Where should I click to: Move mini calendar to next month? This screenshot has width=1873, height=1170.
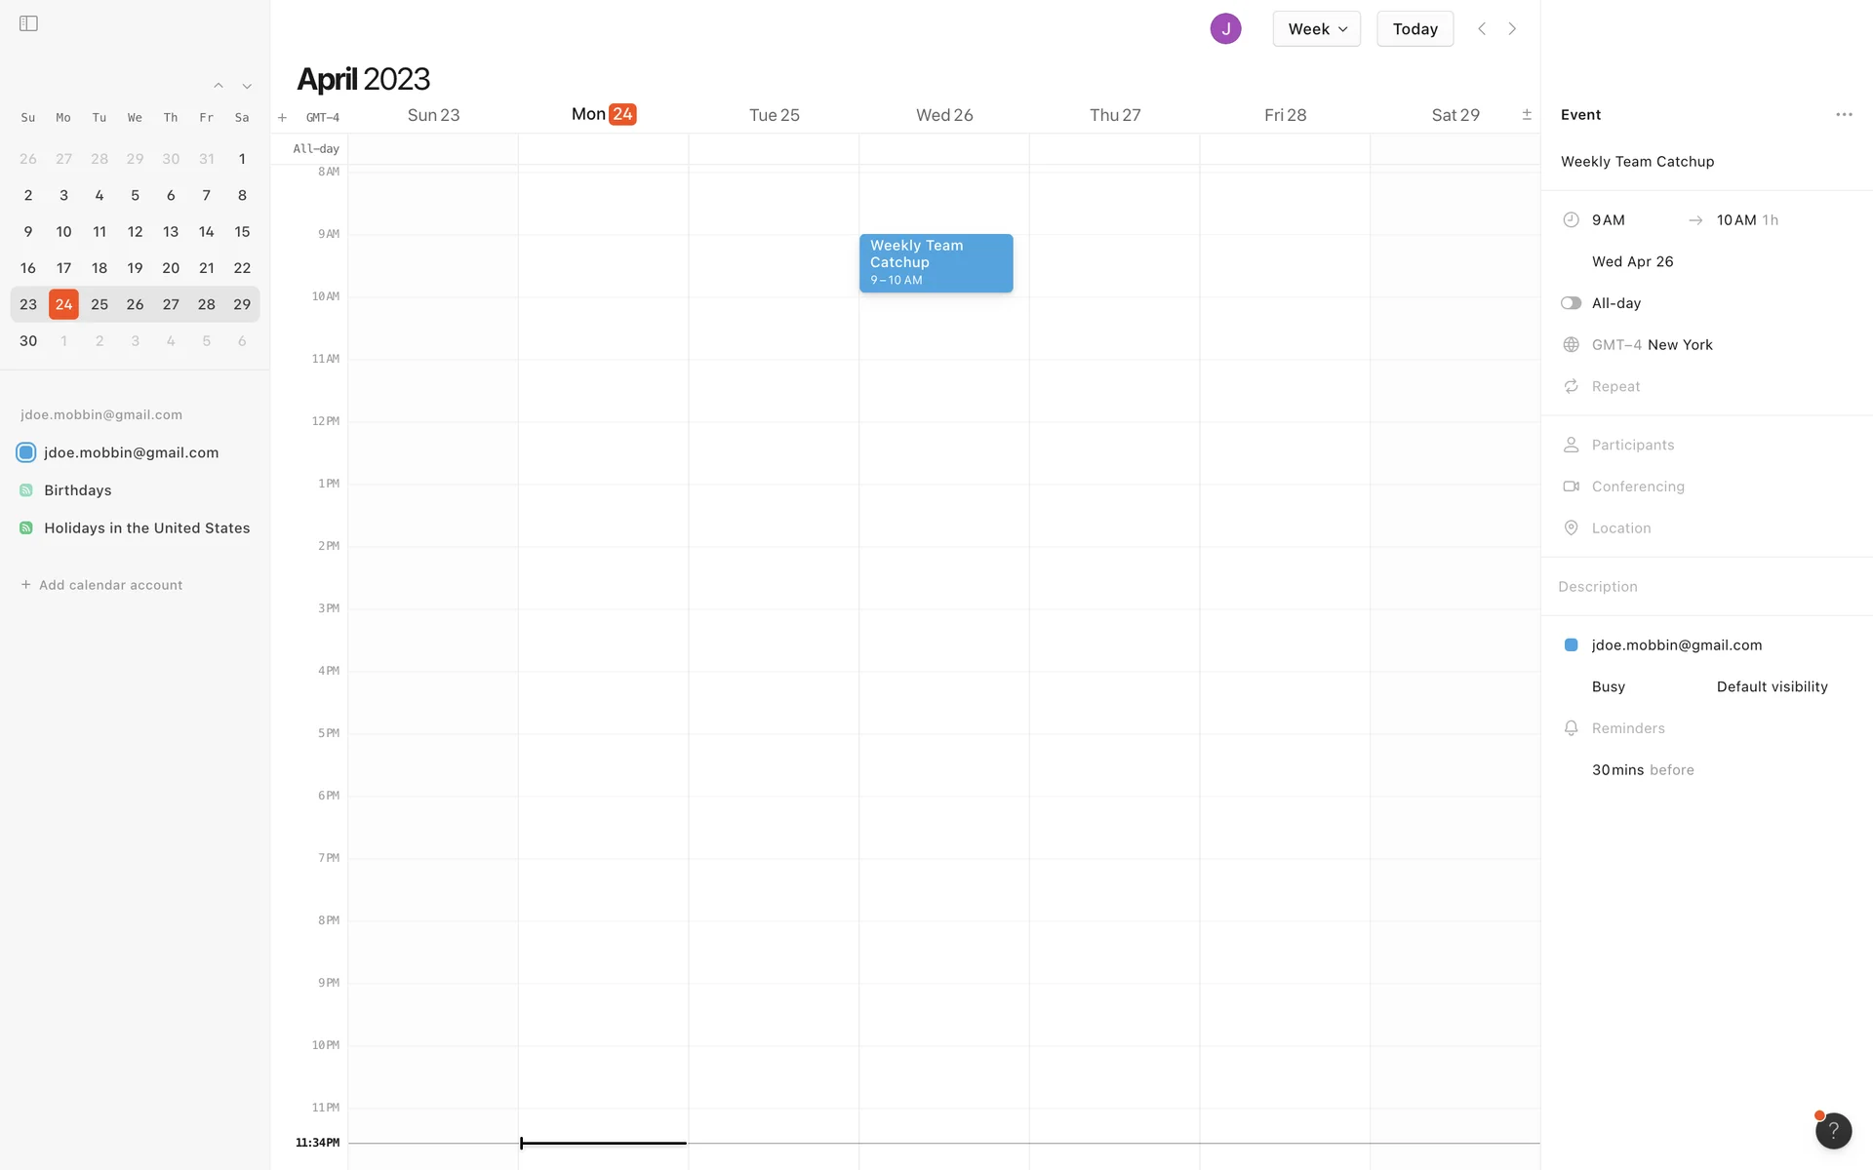click(247, 86)
